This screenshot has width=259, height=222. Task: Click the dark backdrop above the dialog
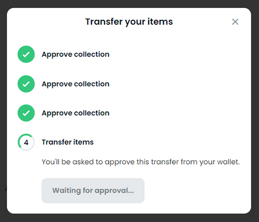tap(129, 4)
